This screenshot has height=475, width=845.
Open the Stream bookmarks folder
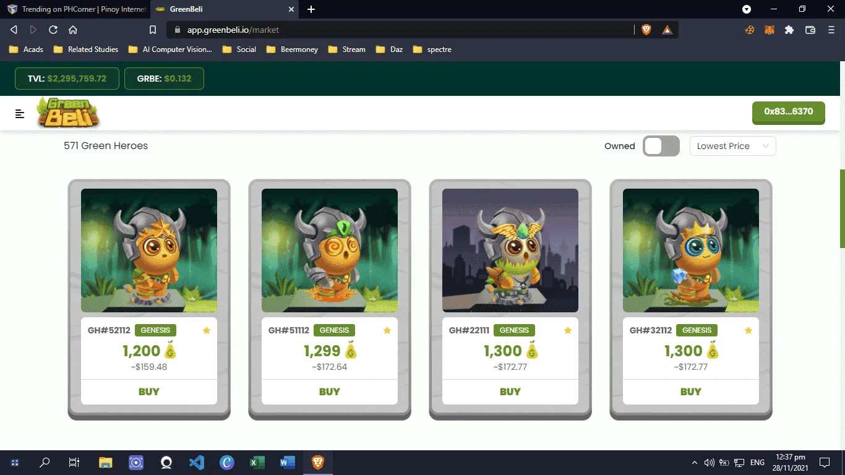(x=346, y=49)
